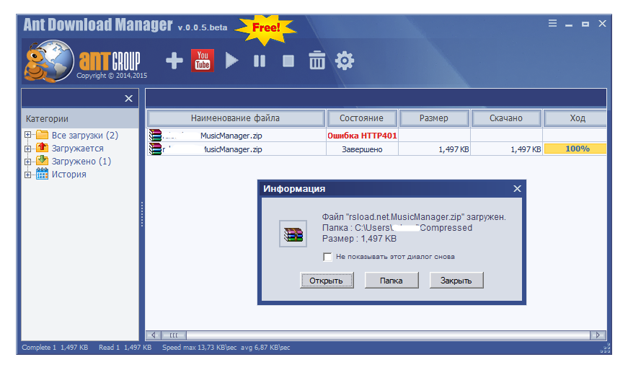
Task: Sort by Наименование файла column header
Action: pyautogui.click(x=236, y=118)
